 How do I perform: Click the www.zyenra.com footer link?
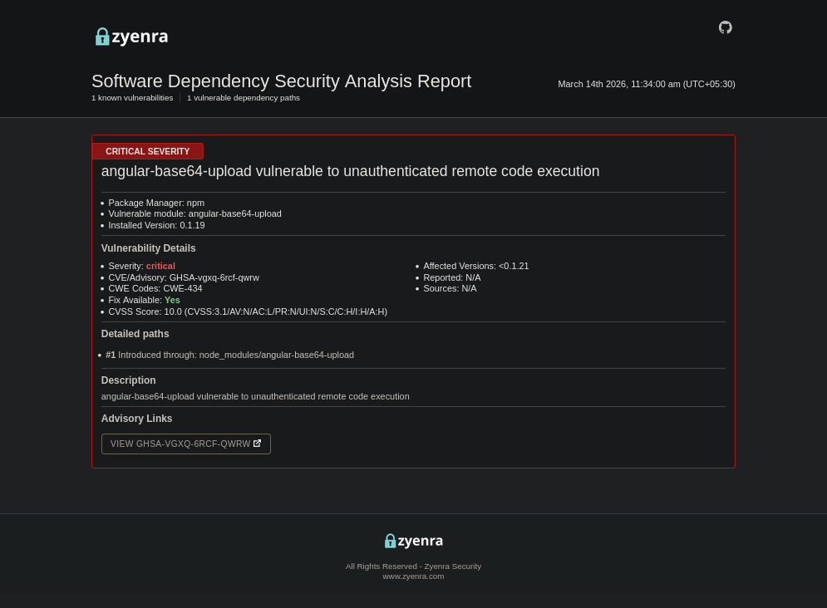pyautogui.click(x=414, y=576)
